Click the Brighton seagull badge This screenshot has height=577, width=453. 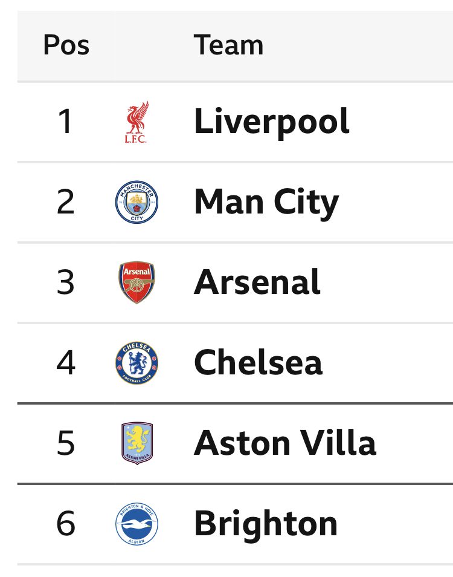tap(137, 524)
